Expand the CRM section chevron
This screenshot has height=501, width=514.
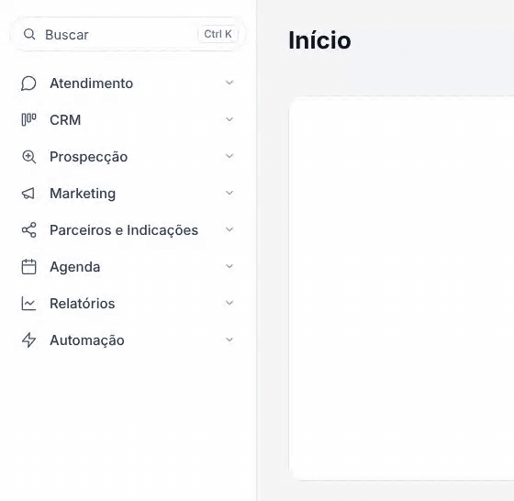pos(229,119)
